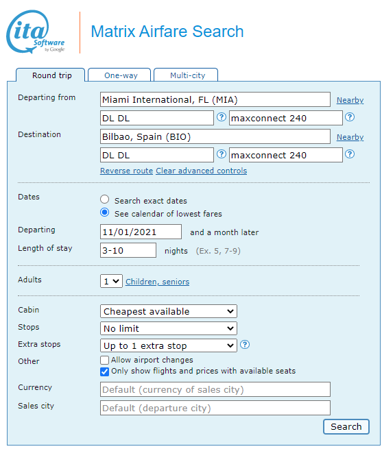Open help icon beside destination maxconnect 240 field
Image resolution: width=382 pixels, height=451 pixels.
click(x=350, y=154)
